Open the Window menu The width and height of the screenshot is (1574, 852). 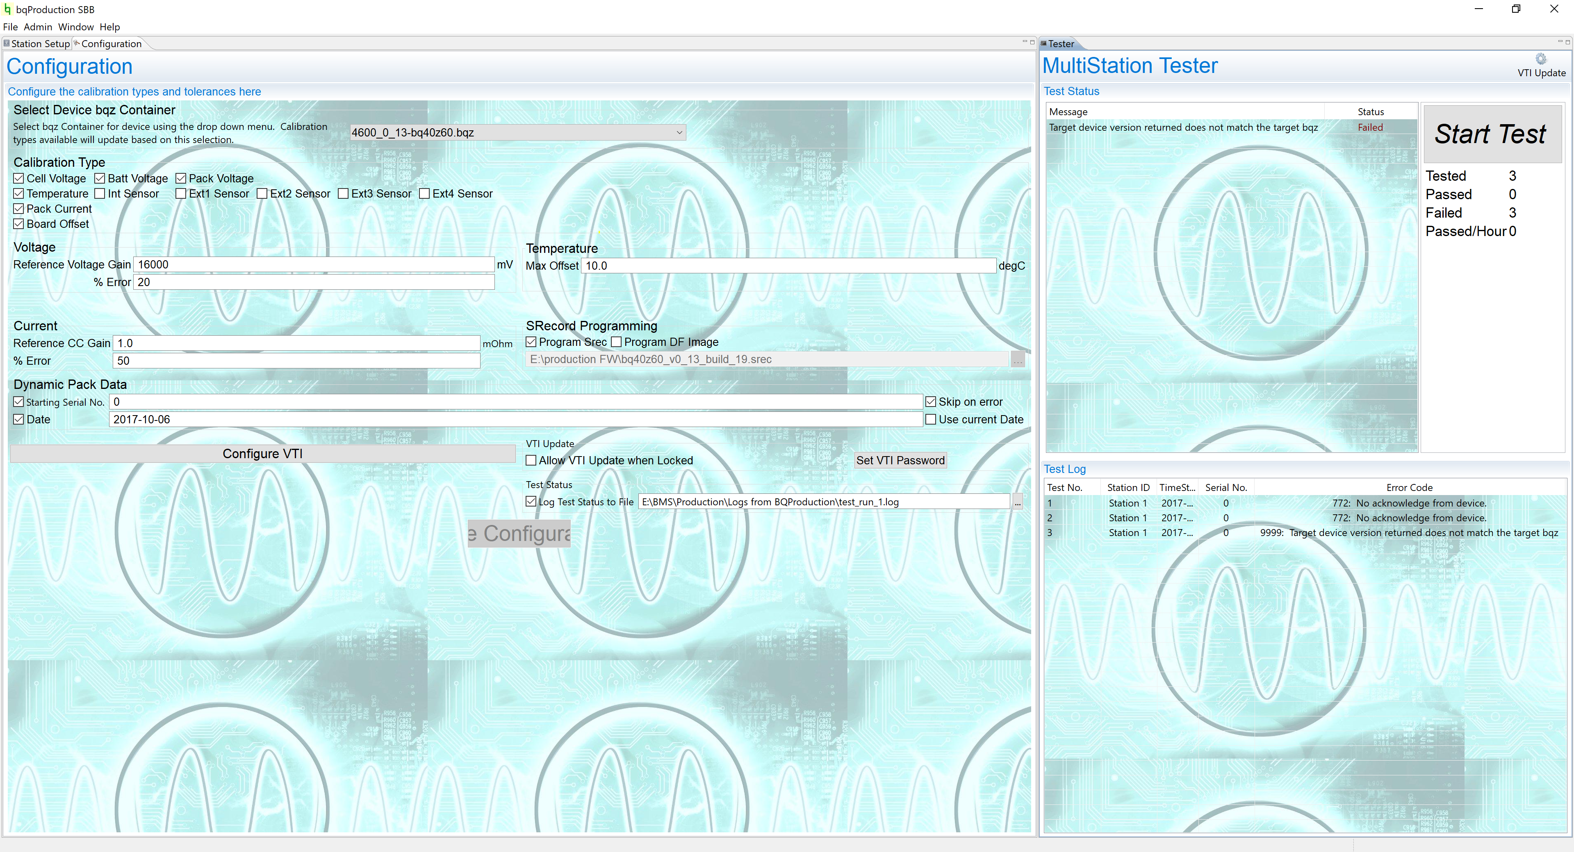[76, 27]
